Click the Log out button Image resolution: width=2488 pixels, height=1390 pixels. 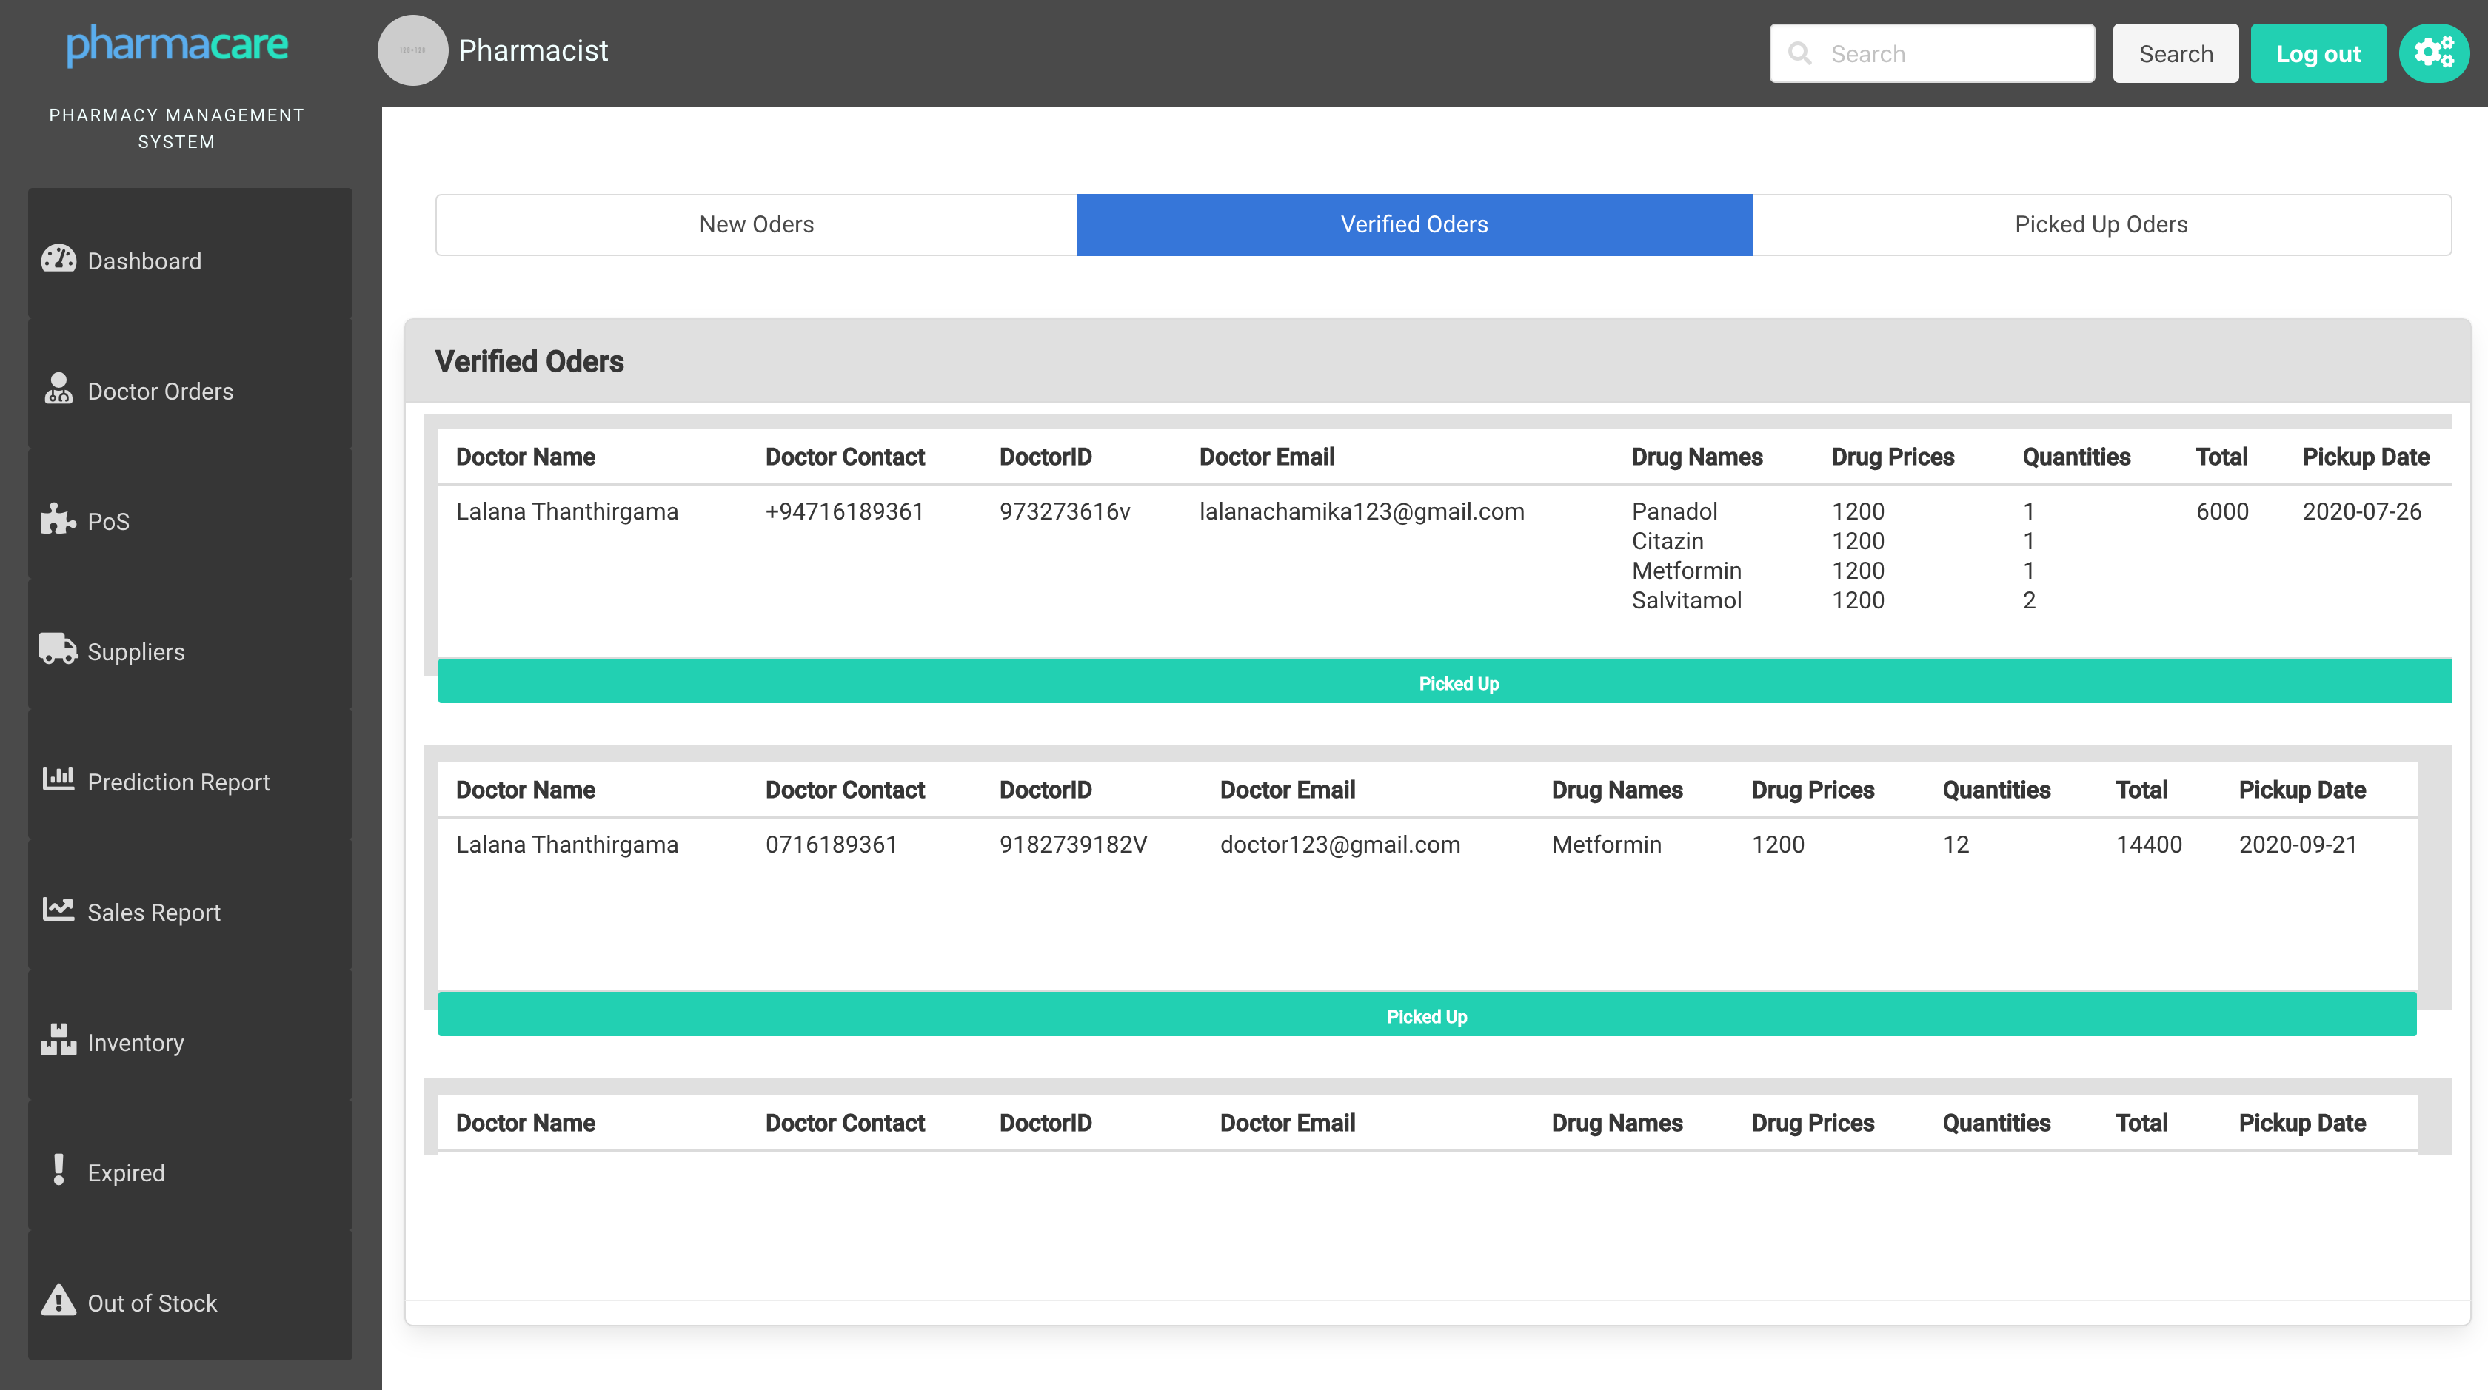(x=2317, y=53)
